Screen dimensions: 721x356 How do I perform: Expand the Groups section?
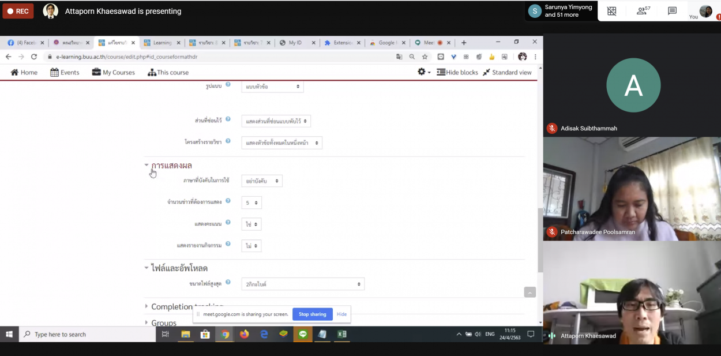click(x=163, y=323)
